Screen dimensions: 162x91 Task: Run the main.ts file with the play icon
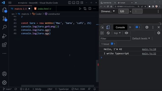coord(80,9)
